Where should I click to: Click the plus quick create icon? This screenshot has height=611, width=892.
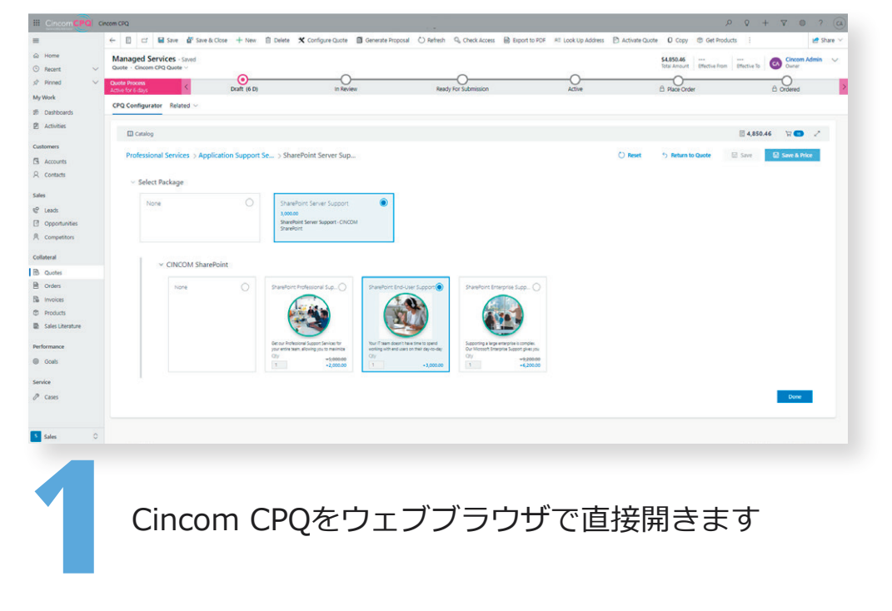pyautogui.click(x=765, y=22)
